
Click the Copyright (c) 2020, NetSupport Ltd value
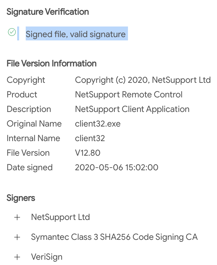coord(143,80)
